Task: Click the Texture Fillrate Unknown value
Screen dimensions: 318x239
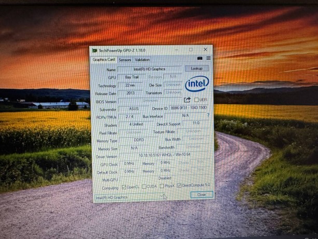Action: 193,131
